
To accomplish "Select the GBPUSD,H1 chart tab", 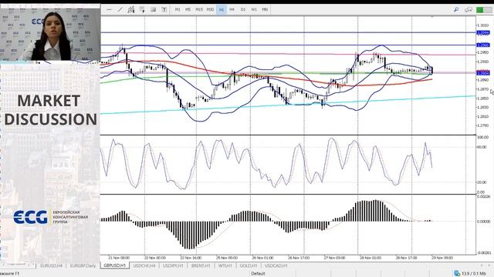I will (x=115, y=265).
